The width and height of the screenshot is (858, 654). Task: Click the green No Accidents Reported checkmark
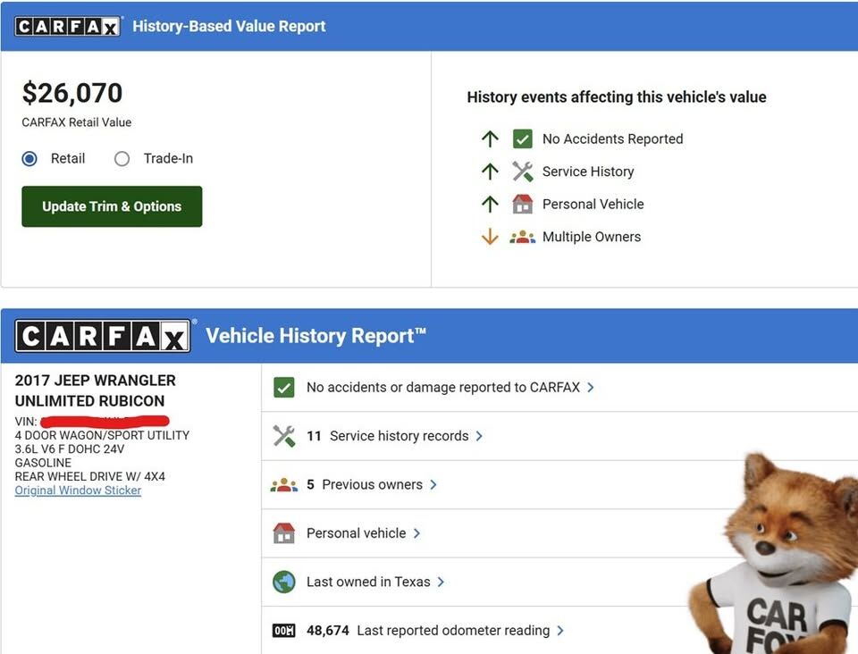click(523, 139)
